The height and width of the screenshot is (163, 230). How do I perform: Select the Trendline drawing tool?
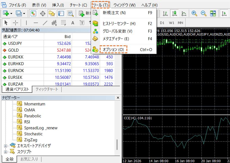(45, 23)
